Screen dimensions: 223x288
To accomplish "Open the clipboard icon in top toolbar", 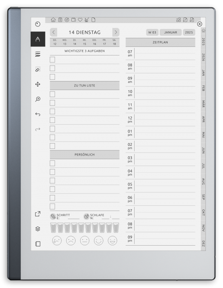I will coord(60,20).
